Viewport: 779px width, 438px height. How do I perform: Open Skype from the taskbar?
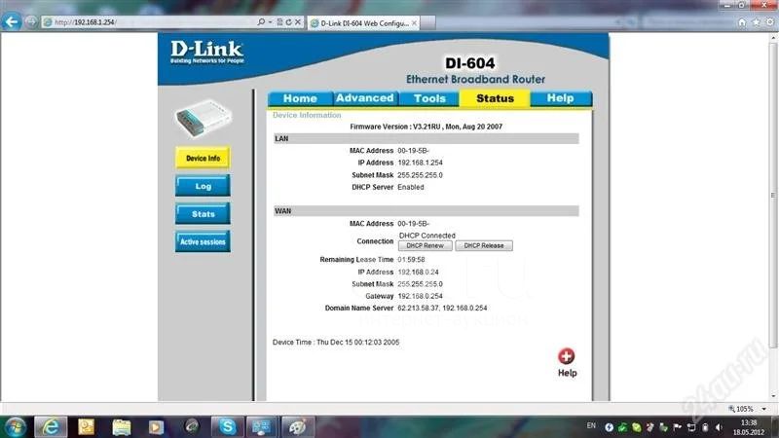(227, 427)
